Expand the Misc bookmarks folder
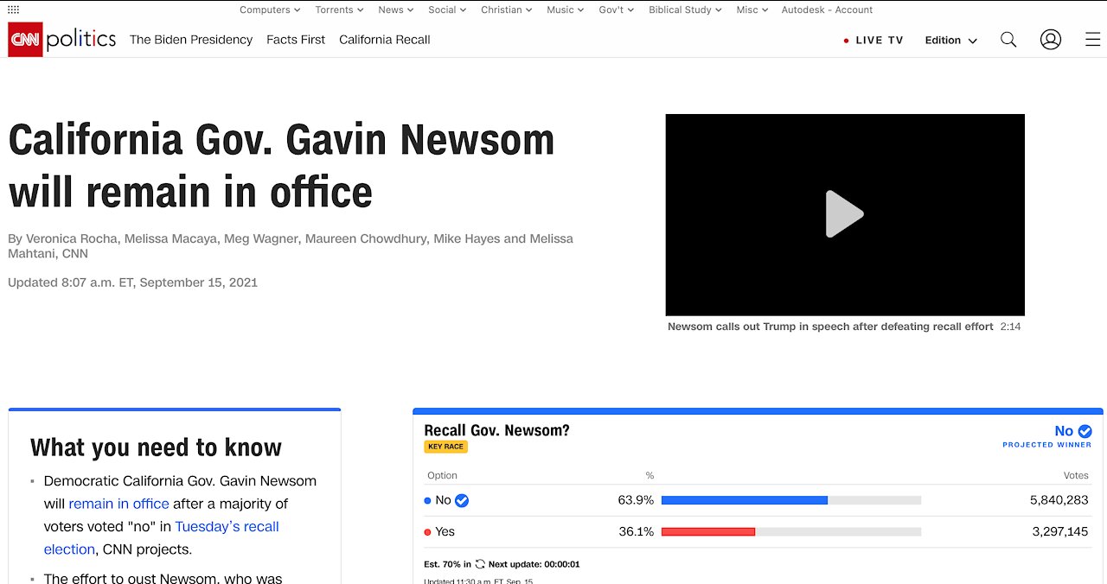1107x584 pixels. pyautogui.click(x=752, y=10)
